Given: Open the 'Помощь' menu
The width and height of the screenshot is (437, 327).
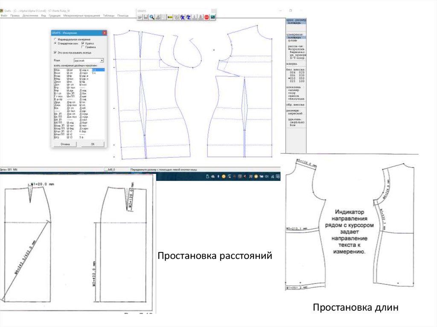Looking at the screenshot, I should coord(123,16).
